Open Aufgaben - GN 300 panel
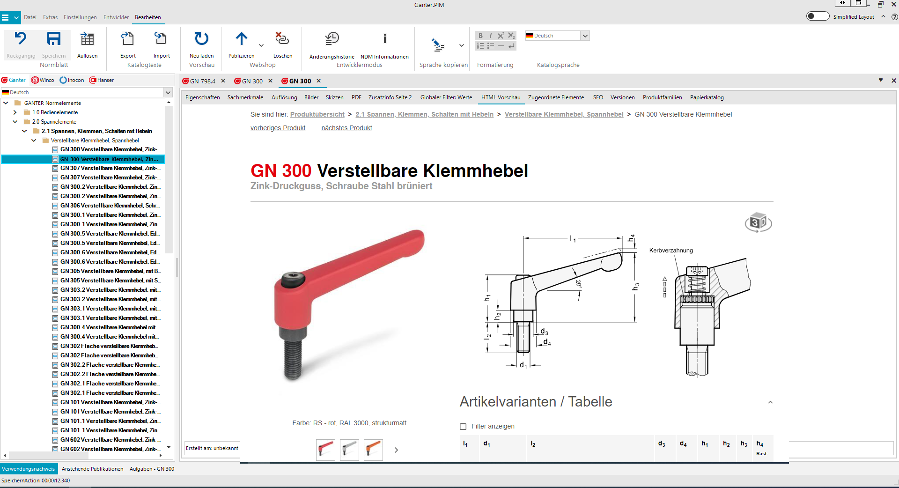 (x=152, y=469)
